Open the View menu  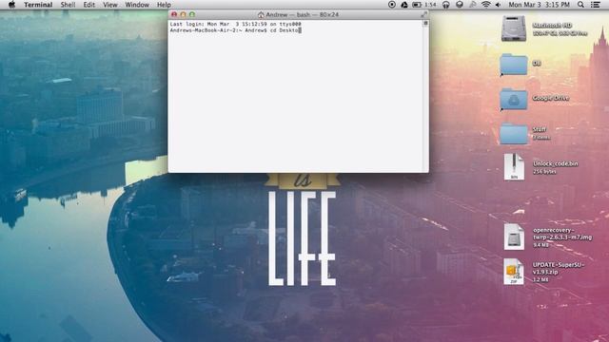(x=110, y=5)
